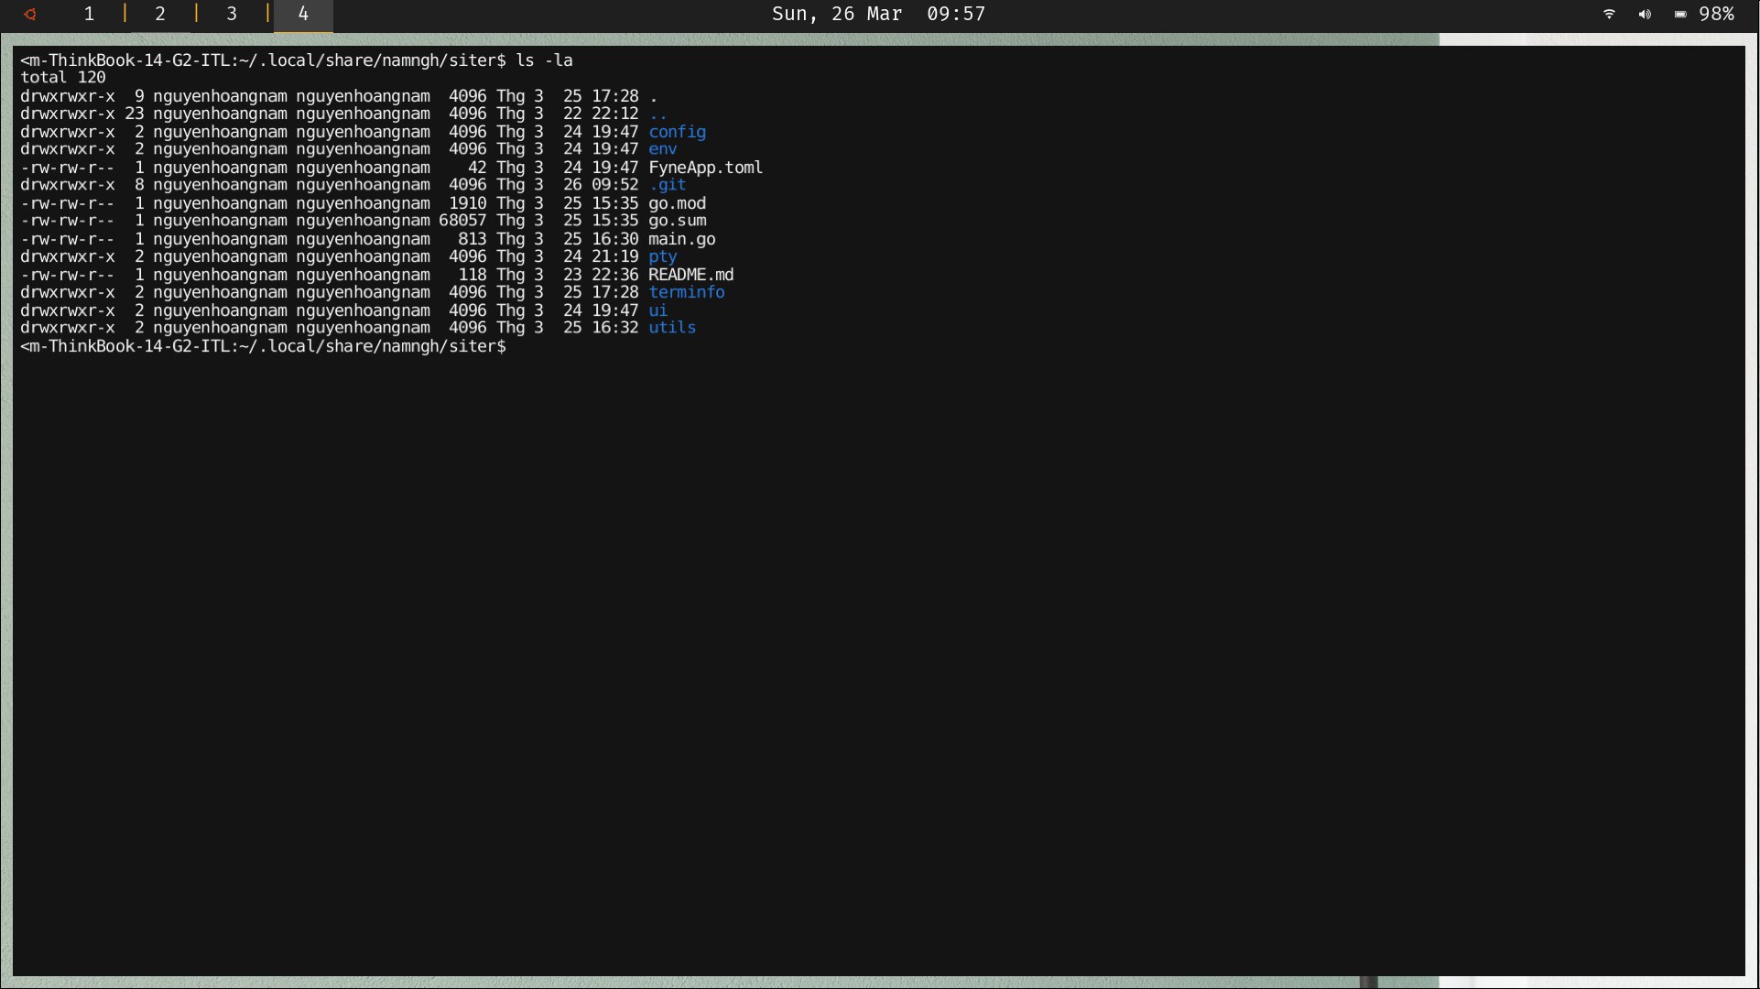This screenshot has width=1760, height=989.
Task: Click the utils directory name
Action: click(671, 328)
